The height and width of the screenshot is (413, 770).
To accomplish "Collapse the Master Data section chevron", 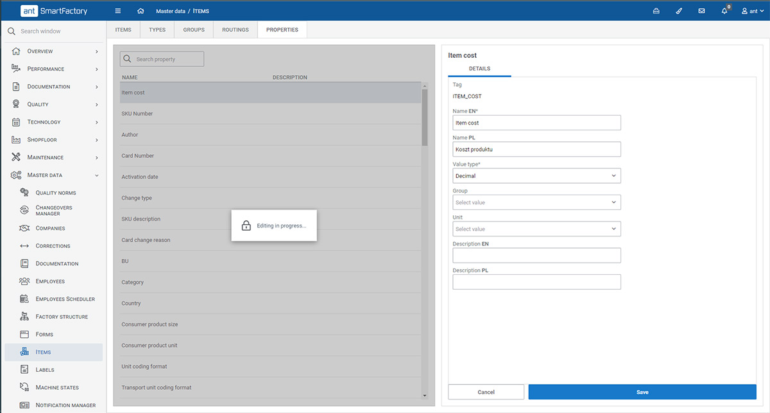I will [x=97, y=175].
